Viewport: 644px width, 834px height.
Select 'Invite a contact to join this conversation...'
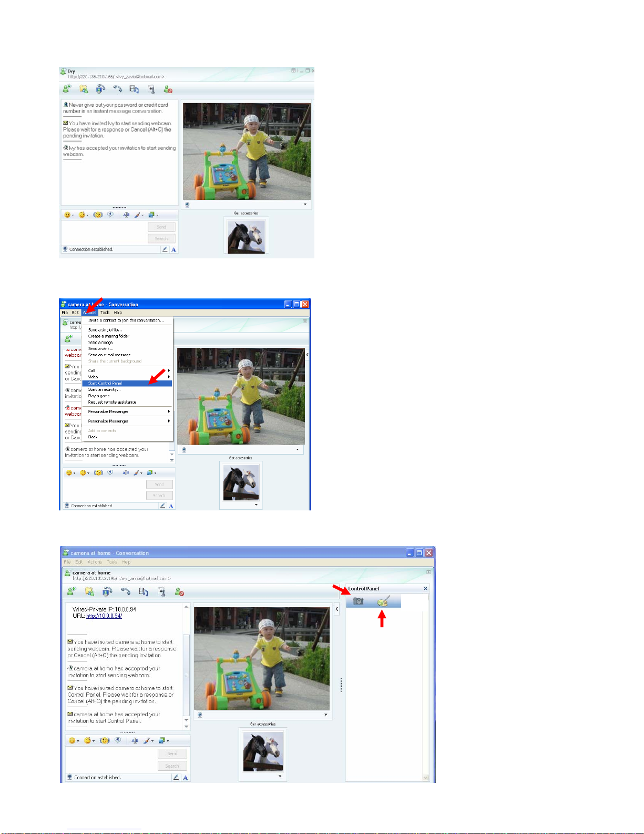[x=126, y=320]
